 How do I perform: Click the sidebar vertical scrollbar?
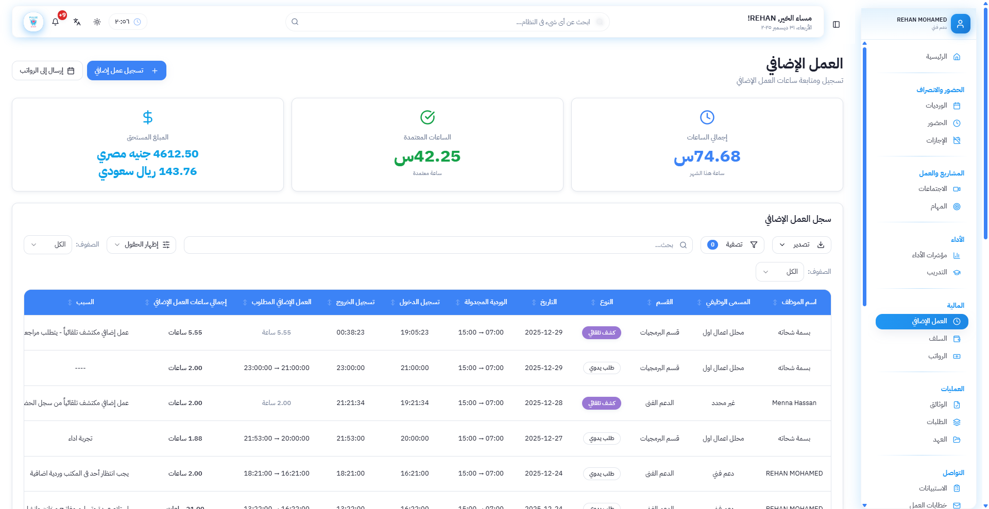[864, 175]
